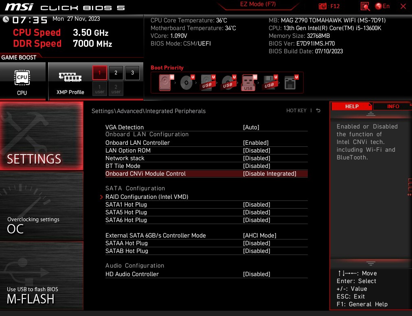Change HD Audio Controller setting
The height and width of the screenshot is (316, 412).
[x=206, y=274]
